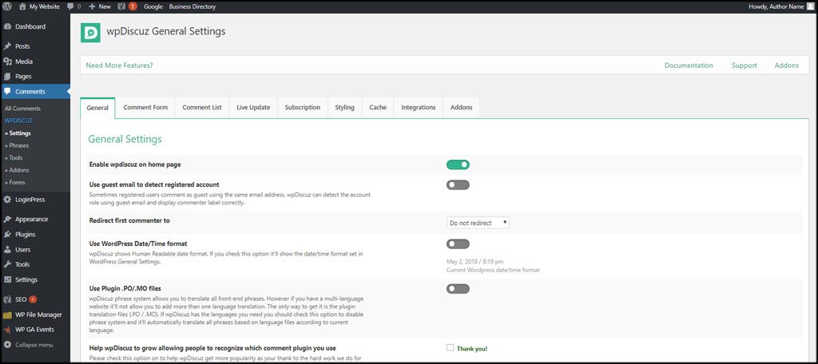Toggle Use WordPress Date/Time format
The width and height of the screenshot is (818, 364).
pos(458,244)
